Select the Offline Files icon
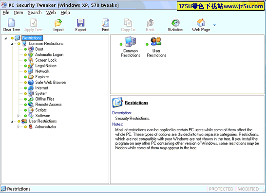This screenshot has height=193, width=266. pos(31,99)
